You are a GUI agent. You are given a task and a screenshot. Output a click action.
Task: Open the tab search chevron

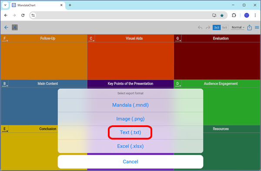coord(5,5)
